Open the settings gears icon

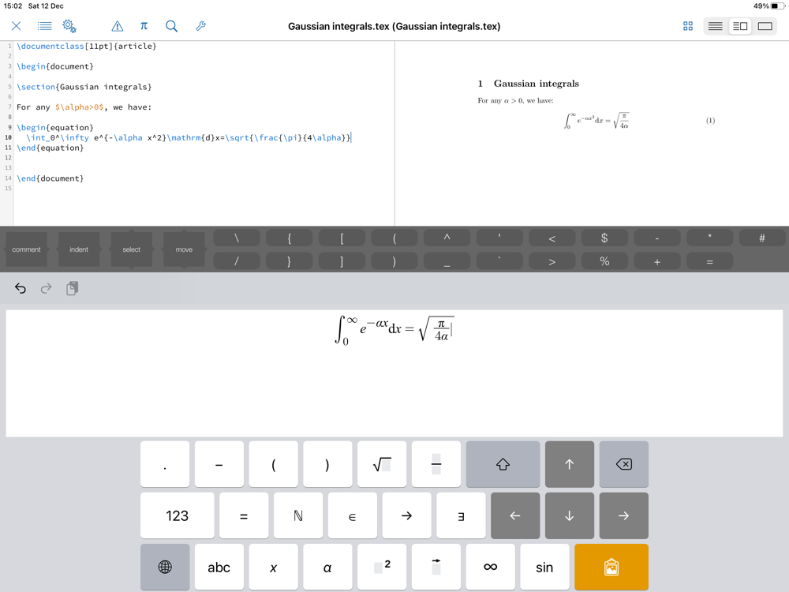pyautogui.click(x=69, y=26)
